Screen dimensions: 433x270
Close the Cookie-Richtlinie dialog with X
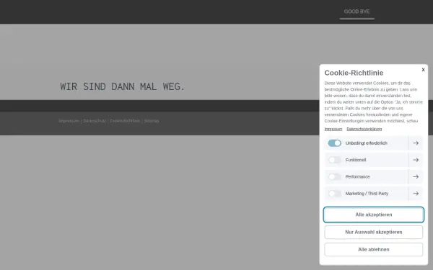click(423, 70)
